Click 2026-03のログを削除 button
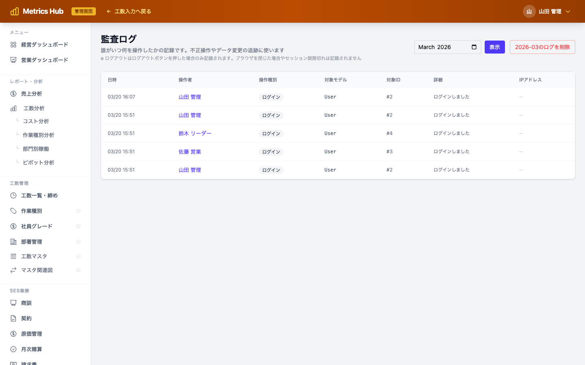Viewport: 585px width, 365px height. (x=542, y=47)
